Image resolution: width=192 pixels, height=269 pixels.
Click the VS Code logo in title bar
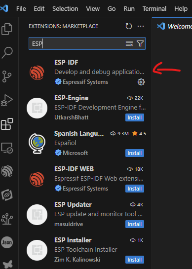click(x=4, y=8)
